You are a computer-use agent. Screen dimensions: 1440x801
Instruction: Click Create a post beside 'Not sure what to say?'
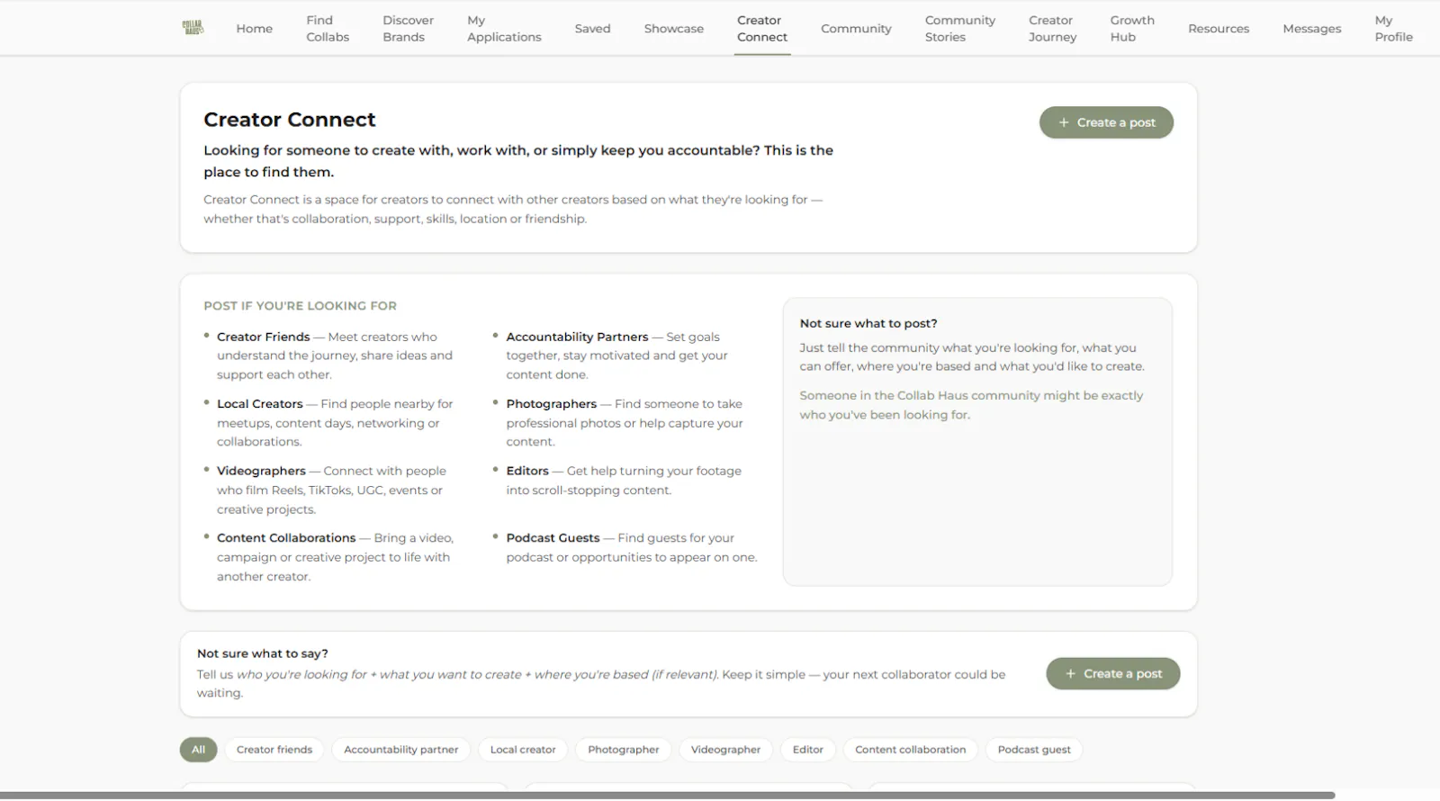1112,673
